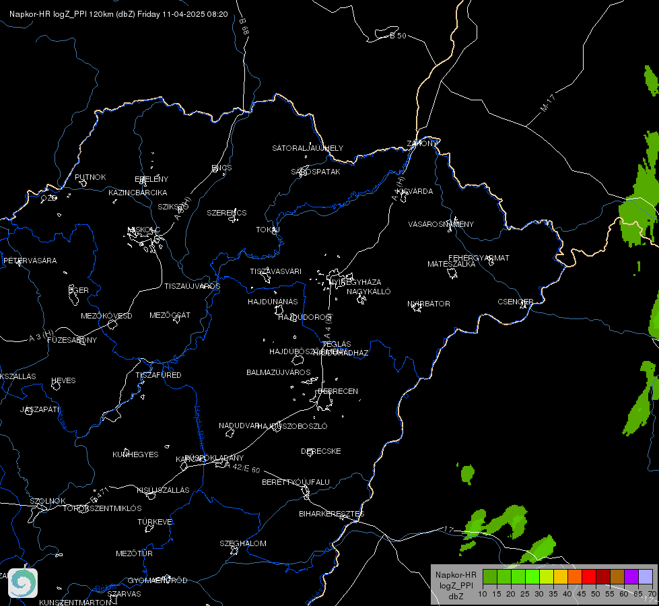This screenshot has height=606, width=659.
Task: Click the NYÍRBÁTOR town label
Action: (x=429, y=304)
